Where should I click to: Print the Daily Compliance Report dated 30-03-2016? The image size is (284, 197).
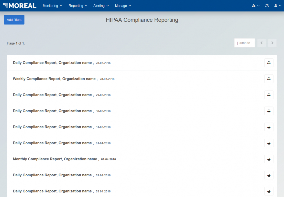click(269, 111)
